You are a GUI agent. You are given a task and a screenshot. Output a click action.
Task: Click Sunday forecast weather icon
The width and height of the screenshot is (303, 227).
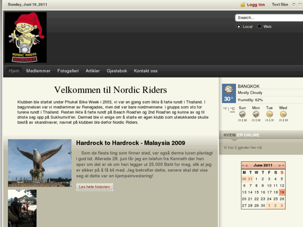[x=242, y=114]
